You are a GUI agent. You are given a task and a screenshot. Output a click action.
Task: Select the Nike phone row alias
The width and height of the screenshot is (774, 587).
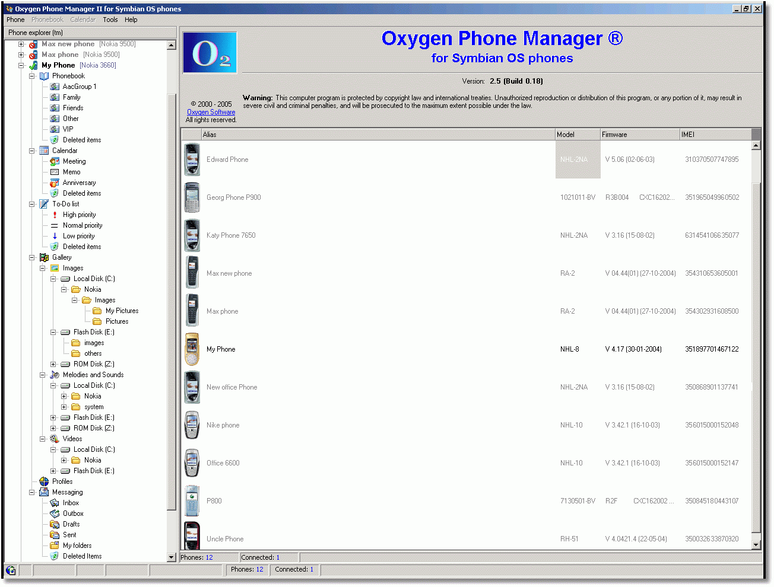coord(223,425)
